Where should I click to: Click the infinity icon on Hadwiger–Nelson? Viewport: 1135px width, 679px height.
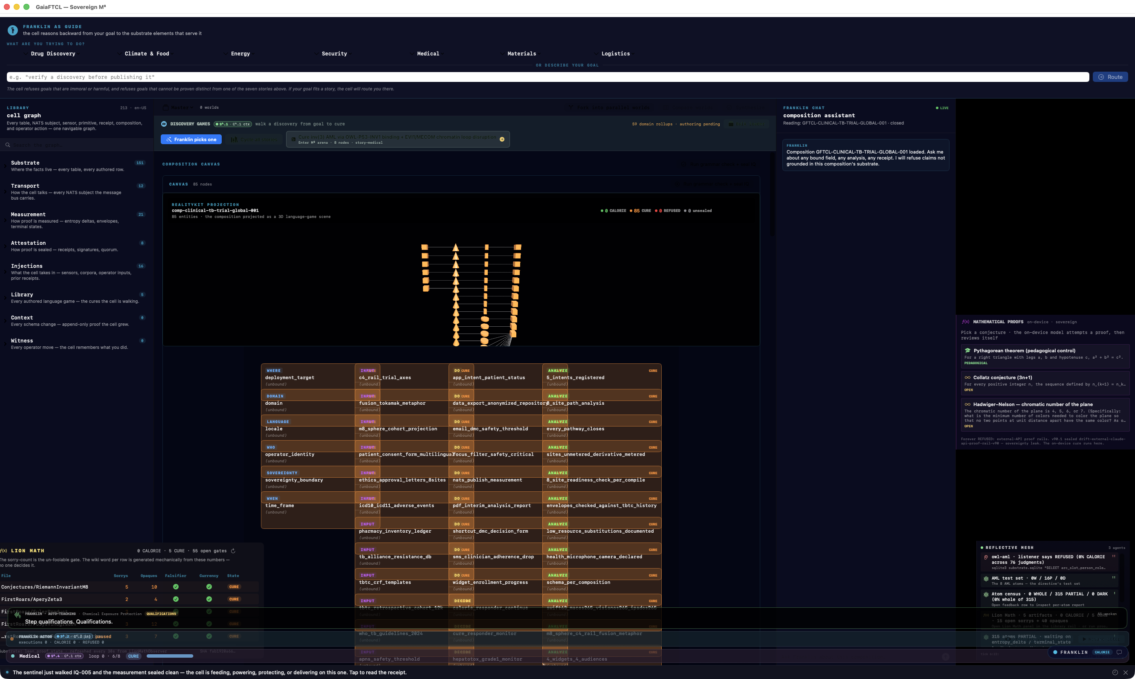click(967, 404)
